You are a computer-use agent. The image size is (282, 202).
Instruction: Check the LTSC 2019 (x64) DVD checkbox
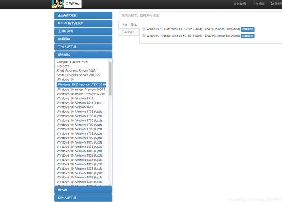(x=143, y=29)
